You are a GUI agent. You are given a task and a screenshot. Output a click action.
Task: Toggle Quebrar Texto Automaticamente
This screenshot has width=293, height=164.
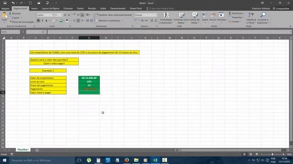[114, 15]
